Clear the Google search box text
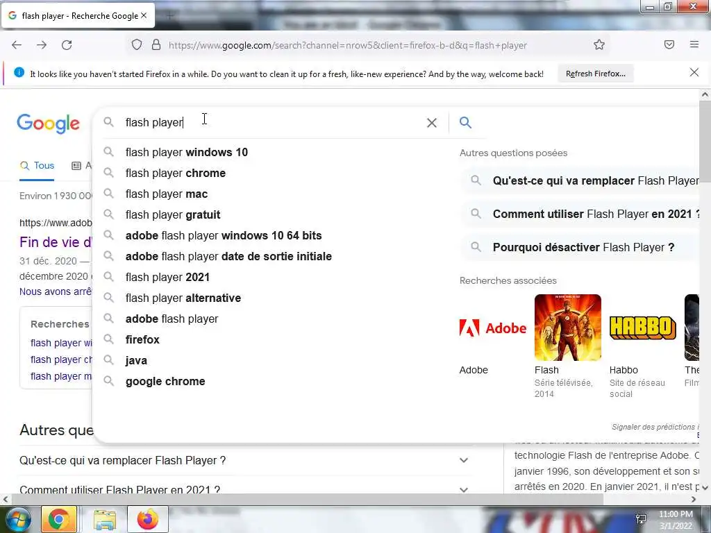711x533 pixels. click(432, 122)
